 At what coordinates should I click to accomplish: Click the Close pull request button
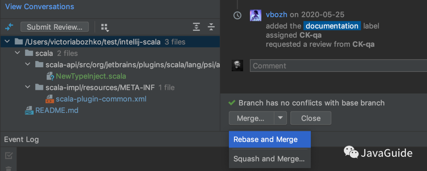310,118
